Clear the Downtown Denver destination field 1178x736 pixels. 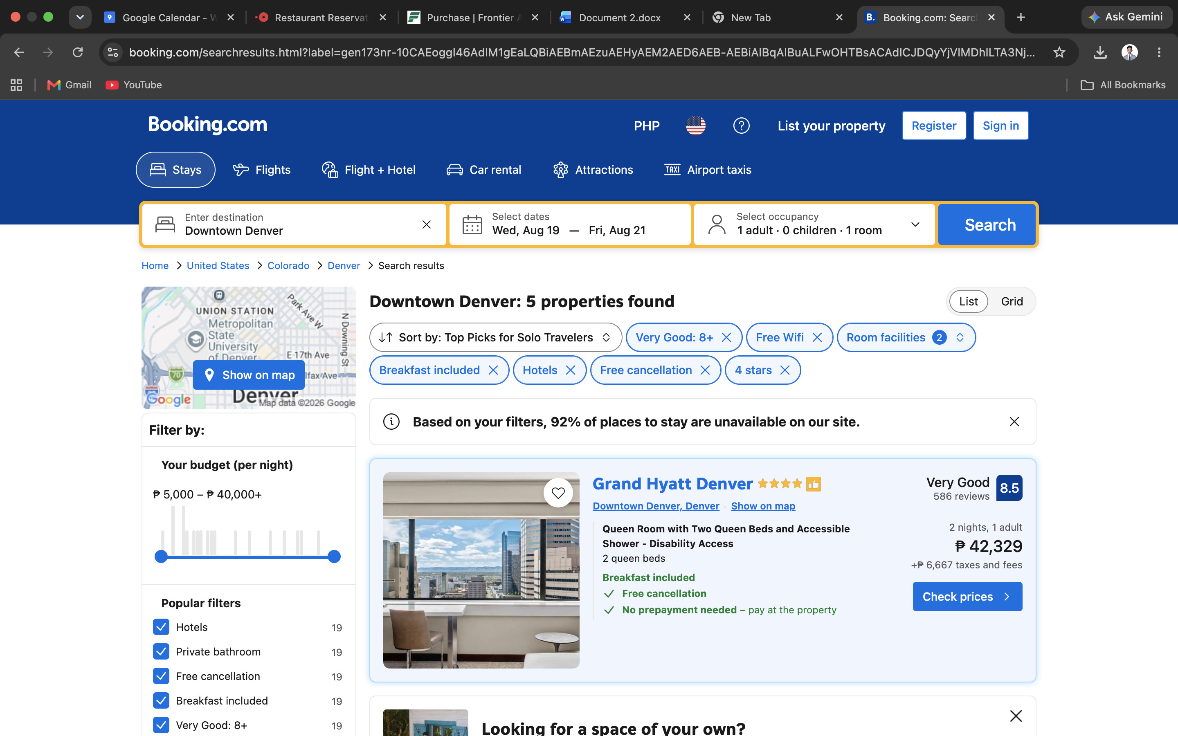427,224
